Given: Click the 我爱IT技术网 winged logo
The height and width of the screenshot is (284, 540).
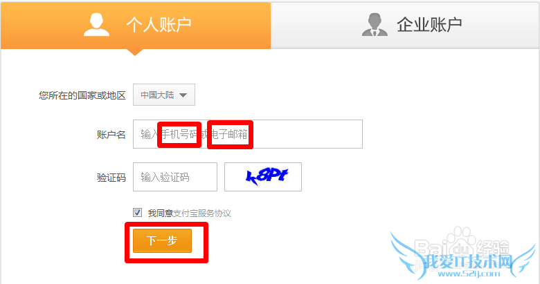Looking at the screenshot, I should coord(463,258).
